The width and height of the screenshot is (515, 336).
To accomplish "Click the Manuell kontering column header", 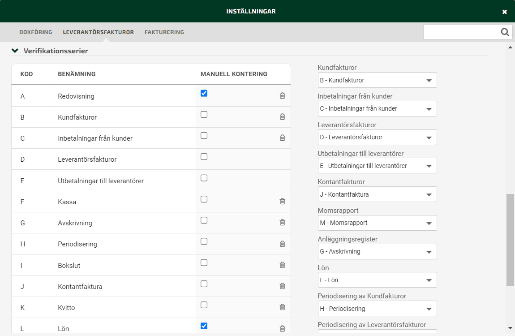I will pyautogui.click(x=236, y=74).
